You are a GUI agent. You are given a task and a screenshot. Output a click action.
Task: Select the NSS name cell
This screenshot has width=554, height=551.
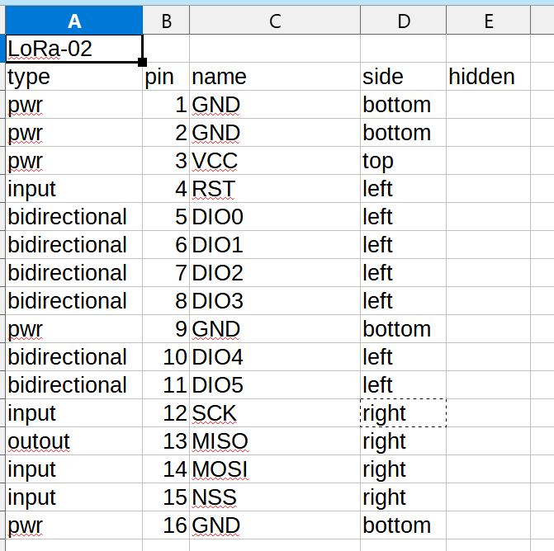click(275, 497)
